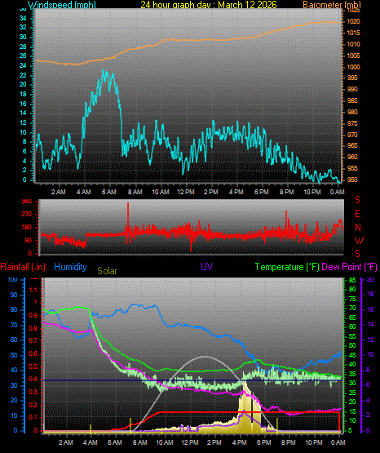Click "0 AM" under the windspeed graph
The image size is (380, 453).
pyautogui.click(x=338, y=192)
